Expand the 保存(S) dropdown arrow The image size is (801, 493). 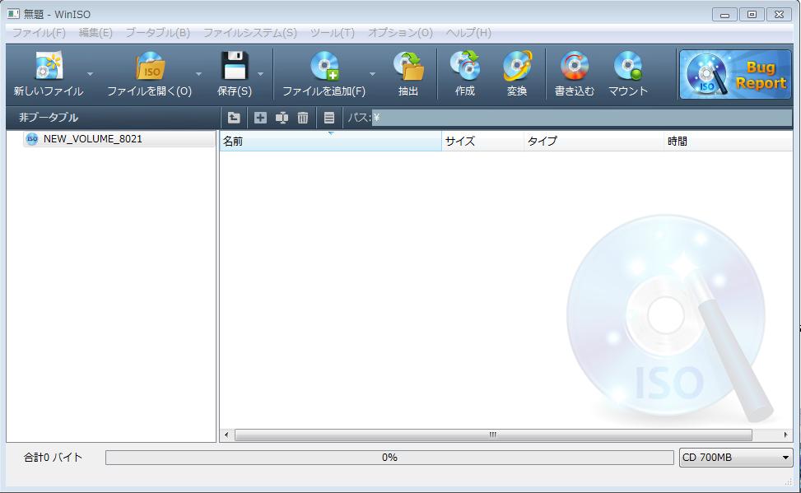260,74
